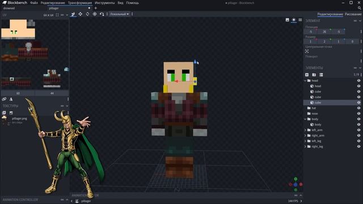363x204 pixels.
Task: Click the UV field showing 44
Action: [x=52, y=93]
